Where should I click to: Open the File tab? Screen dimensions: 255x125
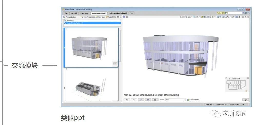(x=66, y=13)
